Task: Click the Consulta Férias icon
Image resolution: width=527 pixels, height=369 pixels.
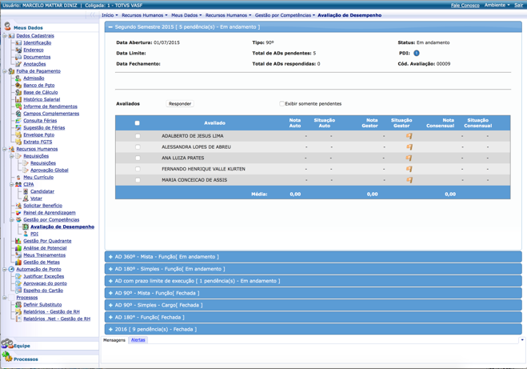Action: pos(18,120)
